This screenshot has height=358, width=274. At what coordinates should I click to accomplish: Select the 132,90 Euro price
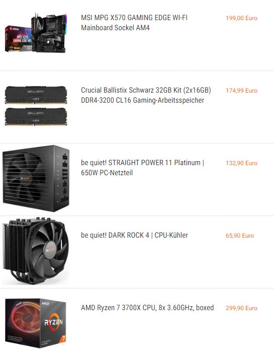tap(241, 163)
